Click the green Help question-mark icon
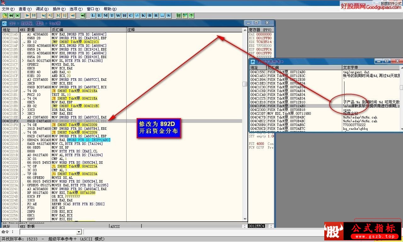Image resolution: width=403 pixels, height=242 pixels. (191, 15)
